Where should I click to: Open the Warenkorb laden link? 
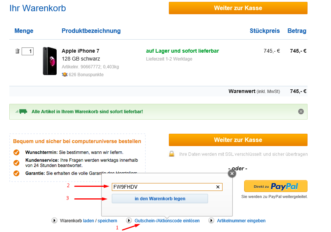pyautogui.click(x=88, y=220)
